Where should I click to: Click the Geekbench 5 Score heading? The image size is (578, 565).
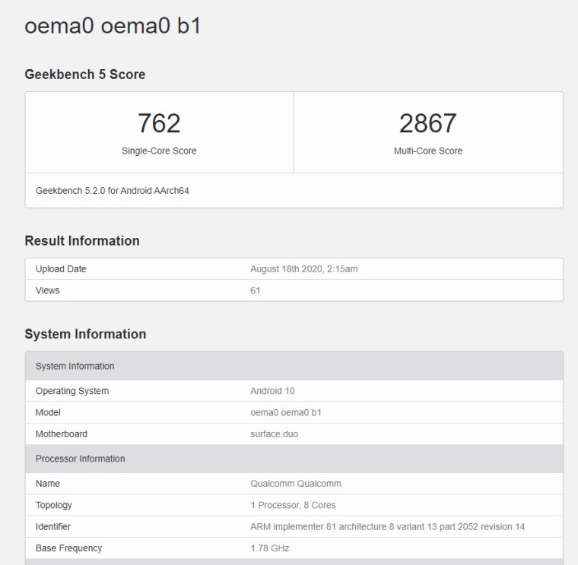85,75
